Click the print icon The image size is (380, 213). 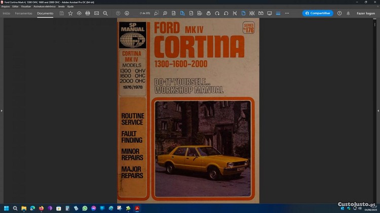tap(88, 13)
